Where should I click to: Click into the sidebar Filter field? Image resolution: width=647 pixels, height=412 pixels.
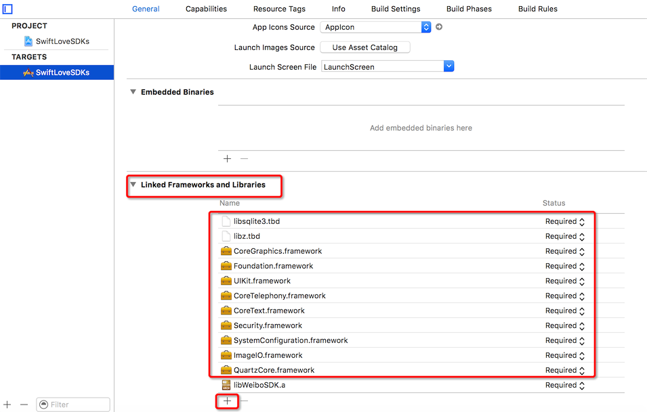pos(73,405)
